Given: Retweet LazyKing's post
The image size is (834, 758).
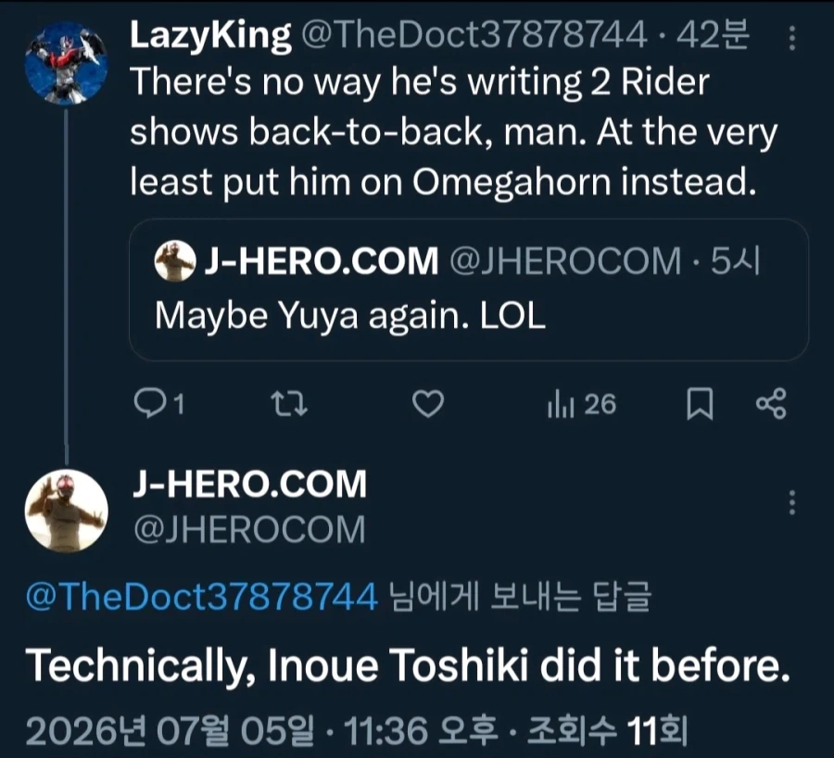Looking at the screenshot, I should pyautogui.click(x=289, y=404).
